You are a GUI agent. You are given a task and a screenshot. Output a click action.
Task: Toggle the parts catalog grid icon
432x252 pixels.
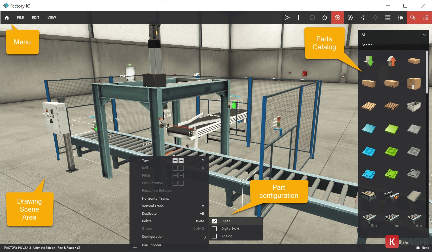click(x=425, y=18)
